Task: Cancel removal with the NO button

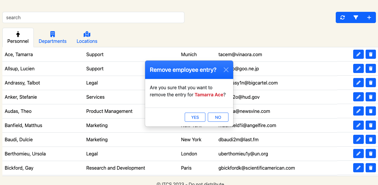Action: [x=218, y=117]
